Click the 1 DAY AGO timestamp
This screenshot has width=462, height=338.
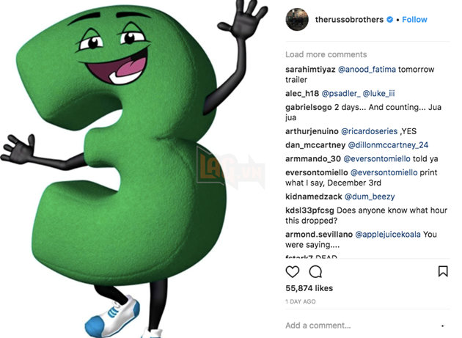coord(300,301)
